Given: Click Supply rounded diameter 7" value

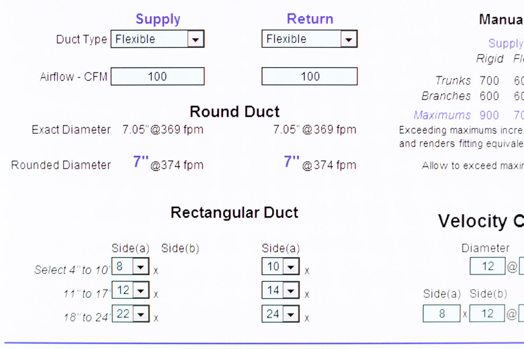Looking at the screenshot, I should click(140, 162).
